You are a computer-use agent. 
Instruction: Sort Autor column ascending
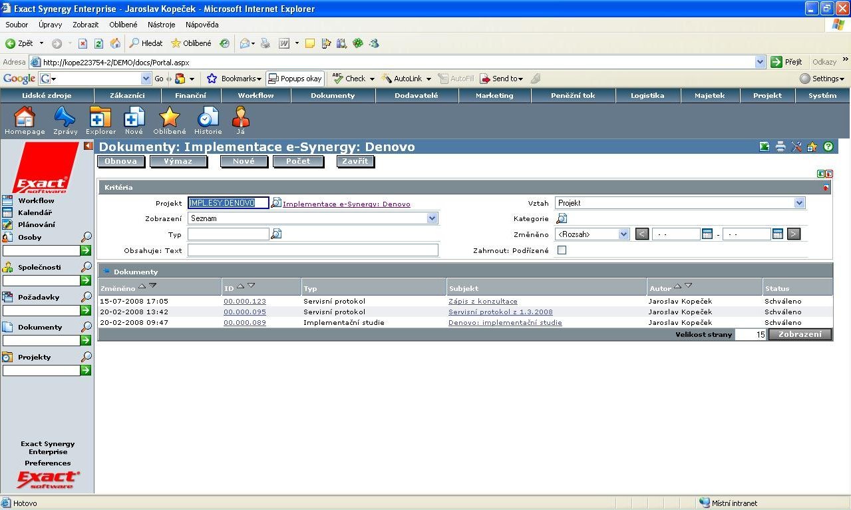[x=678, y=286]
